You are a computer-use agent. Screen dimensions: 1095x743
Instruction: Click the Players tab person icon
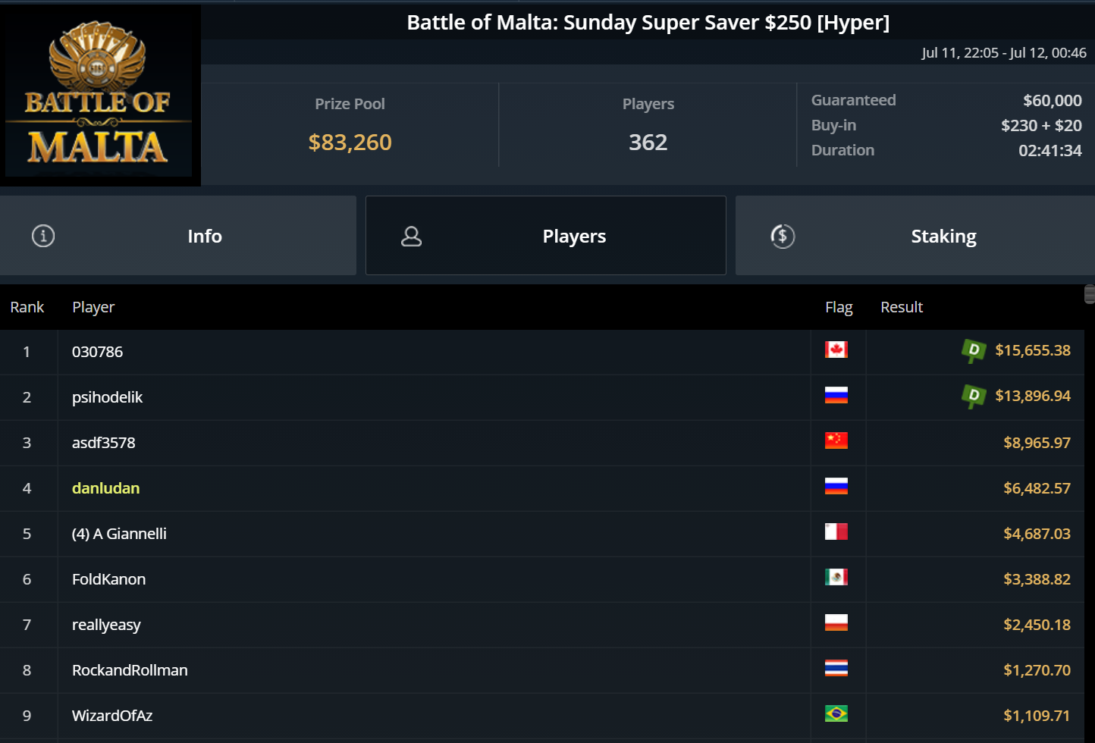412,237
